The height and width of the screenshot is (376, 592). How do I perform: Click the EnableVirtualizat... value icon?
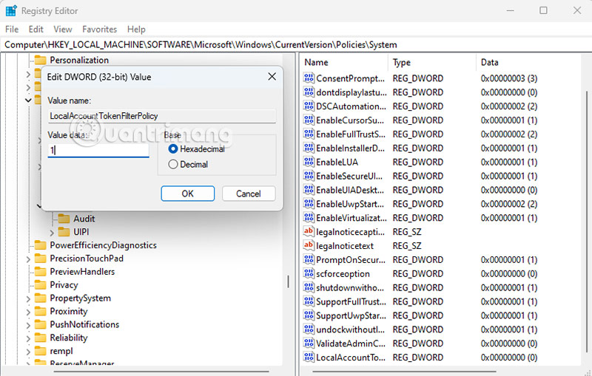point(309,217)
